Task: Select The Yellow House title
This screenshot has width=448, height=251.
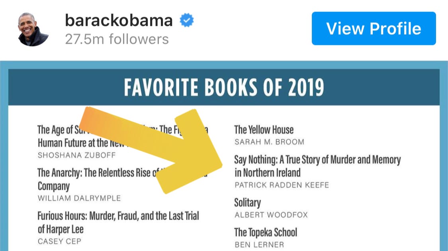Action: click(264, 130)
